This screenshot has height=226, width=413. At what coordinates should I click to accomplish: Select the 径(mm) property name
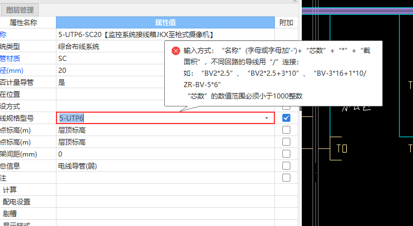(11, 71)
